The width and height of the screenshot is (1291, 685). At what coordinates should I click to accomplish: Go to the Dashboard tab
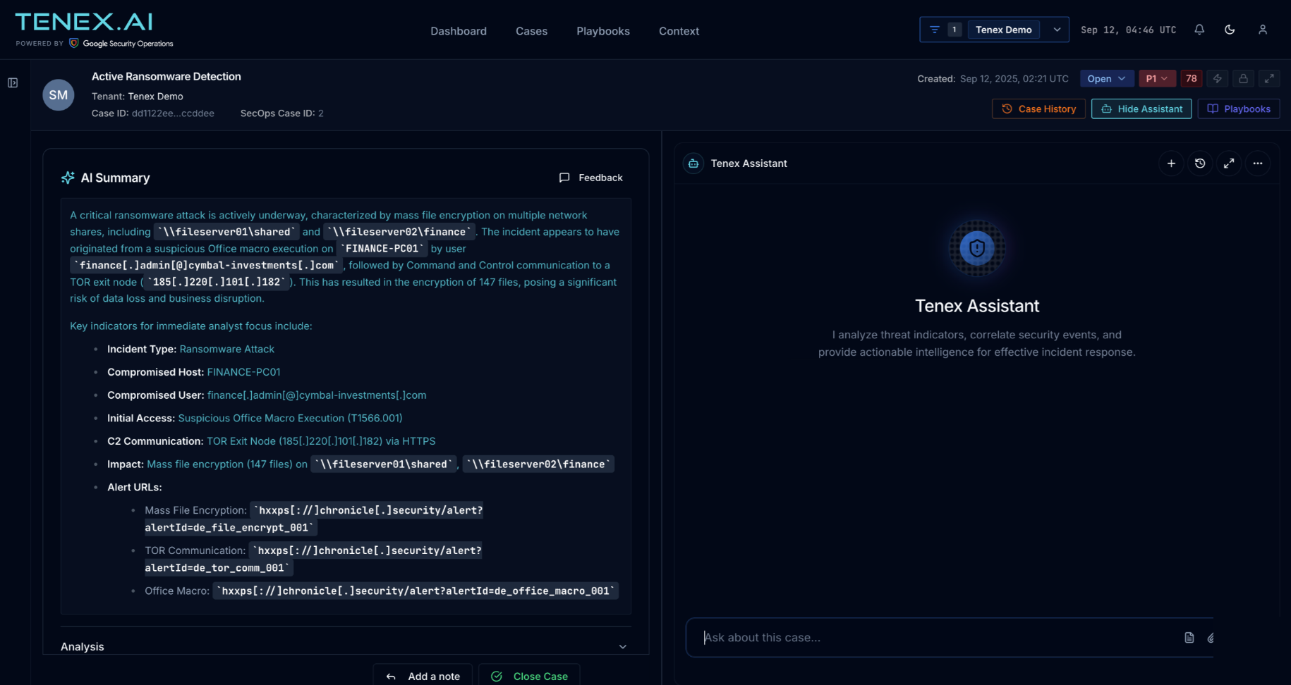click(x=459, y=31)
